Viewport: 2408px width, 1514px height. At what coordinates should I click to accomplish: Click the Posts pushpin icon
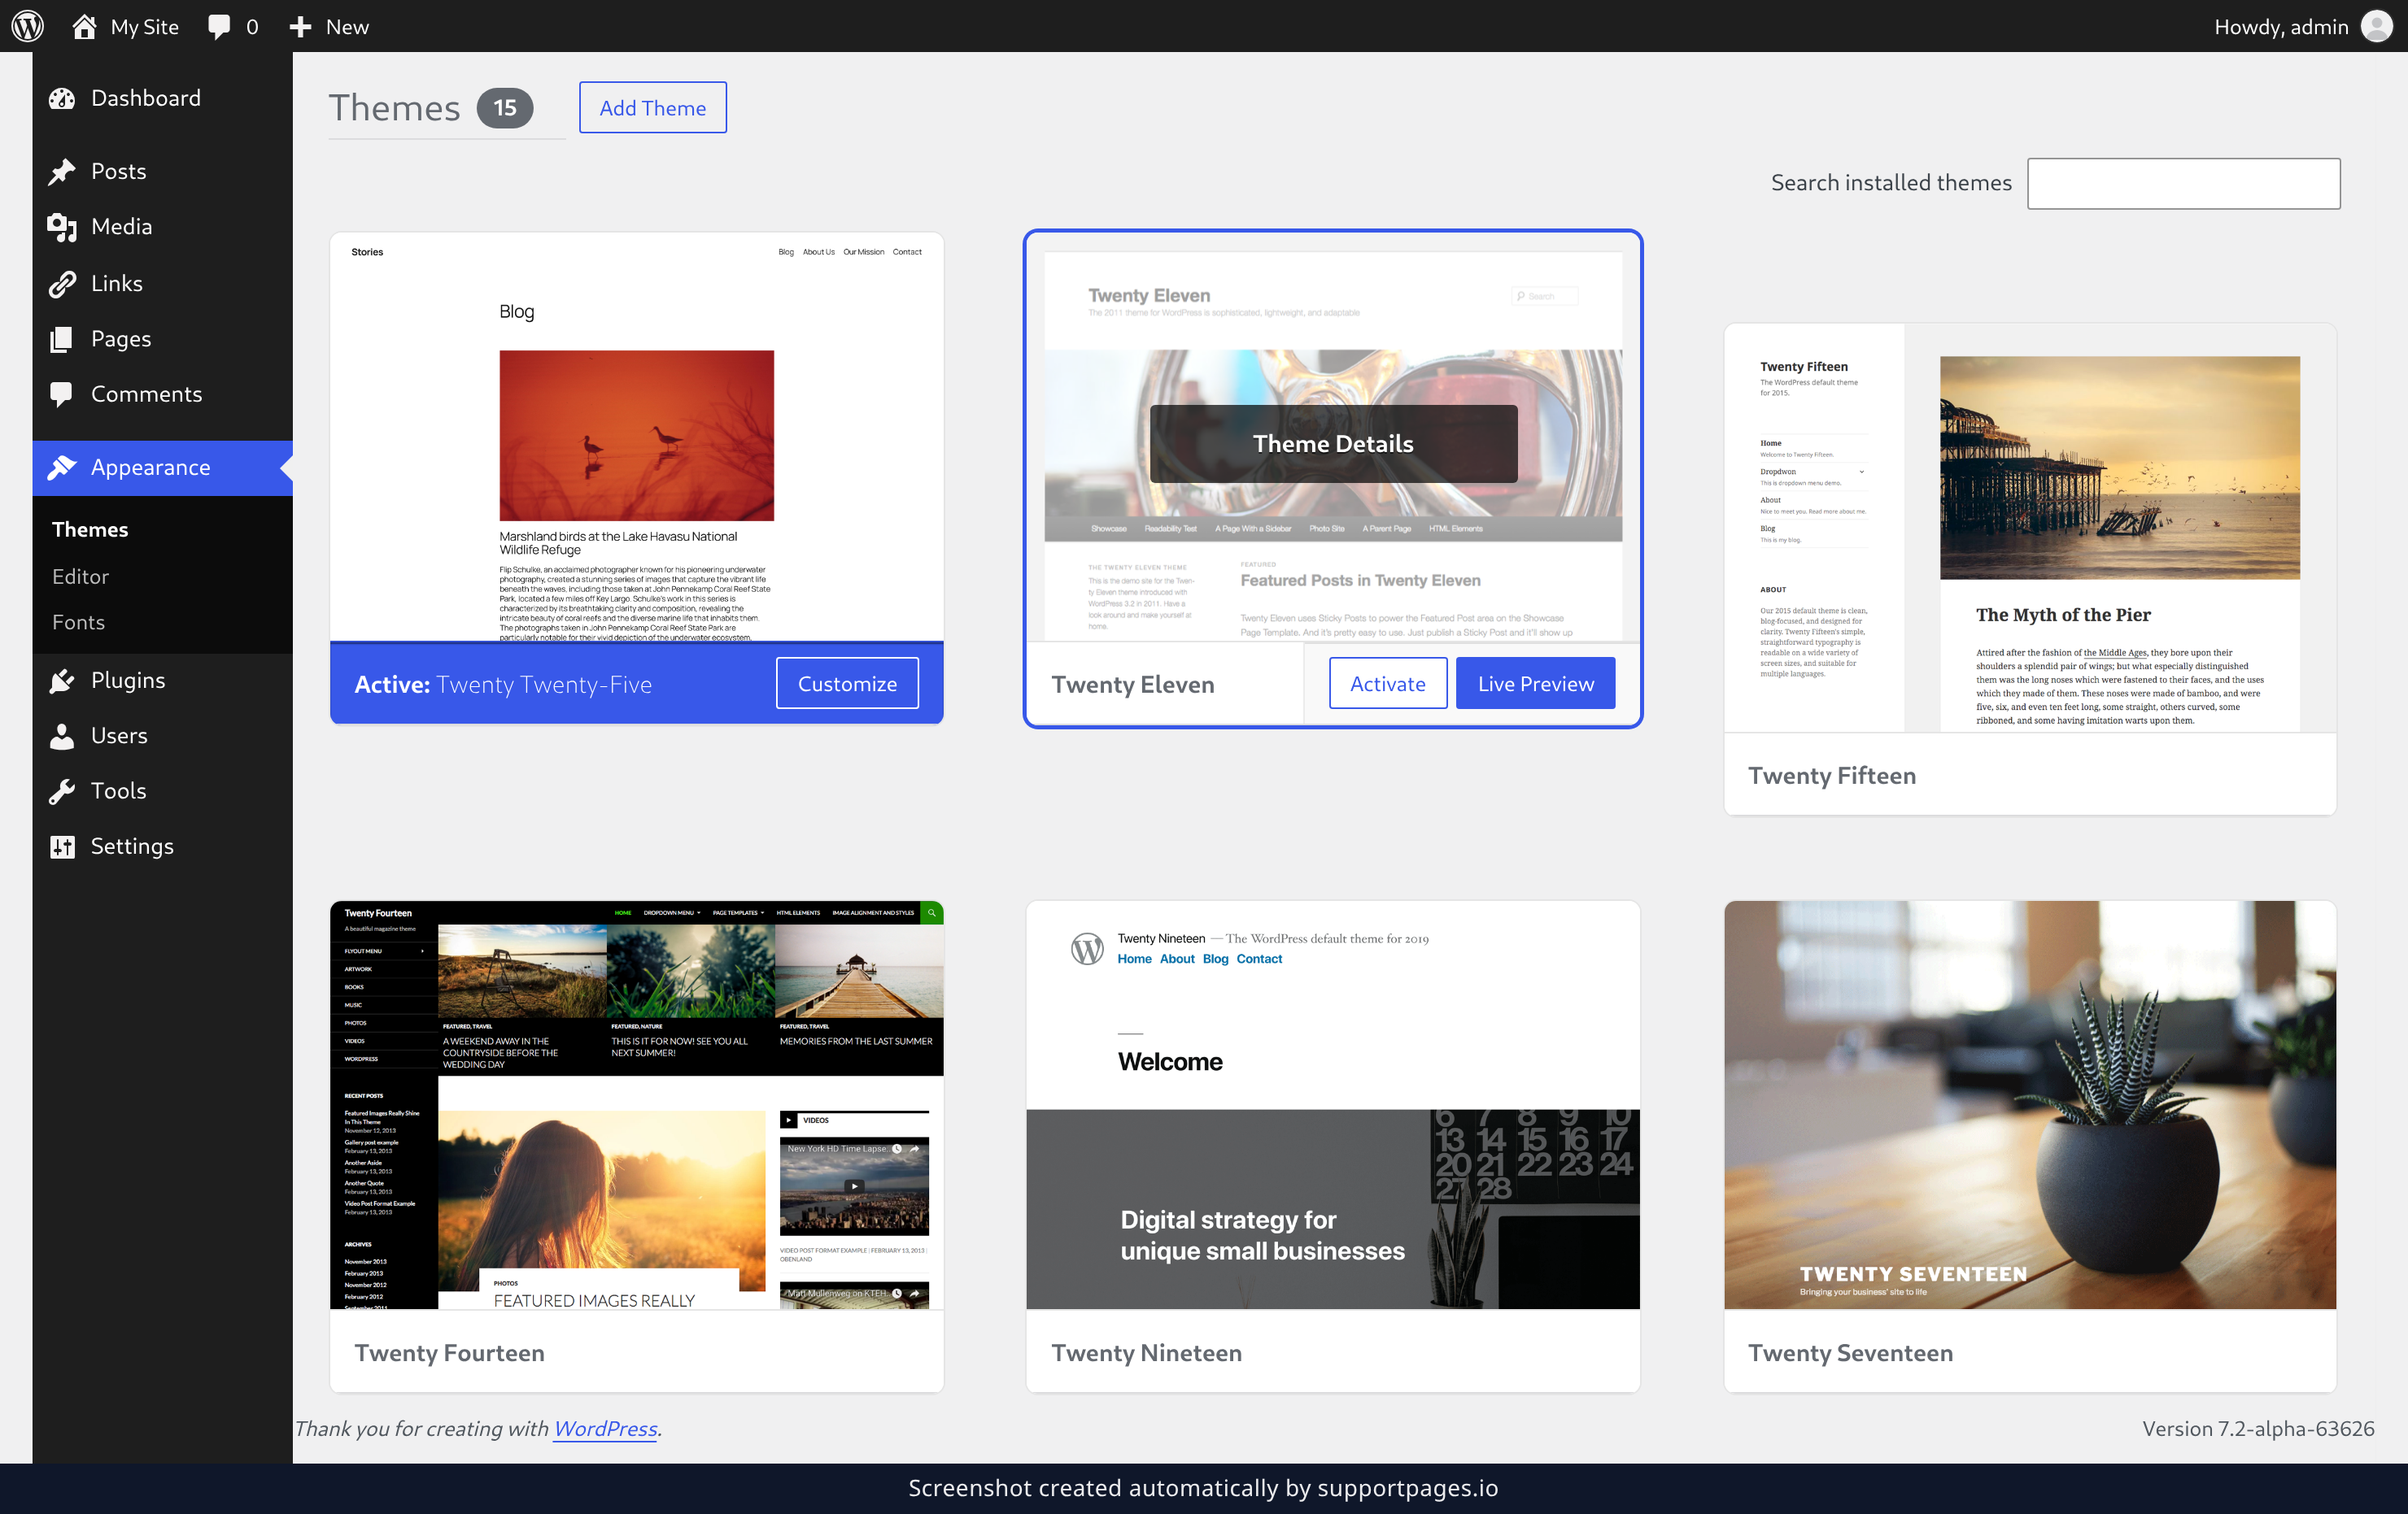(x=62, y=171)
